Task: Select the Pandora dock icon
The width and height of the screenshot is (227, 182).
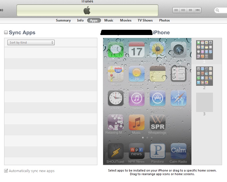Action: pyautogui.click(x=157, y=151)
